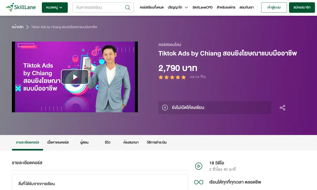Click the สมัครสมาชิก sign-up button
Image resolution: width=317 pixels, height=190 pixels.
[x=302, y=7]
